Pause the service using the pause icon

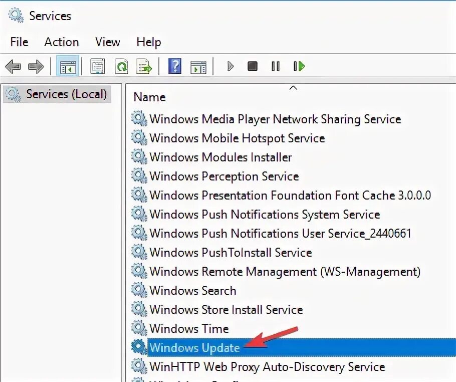coord(275,66)
